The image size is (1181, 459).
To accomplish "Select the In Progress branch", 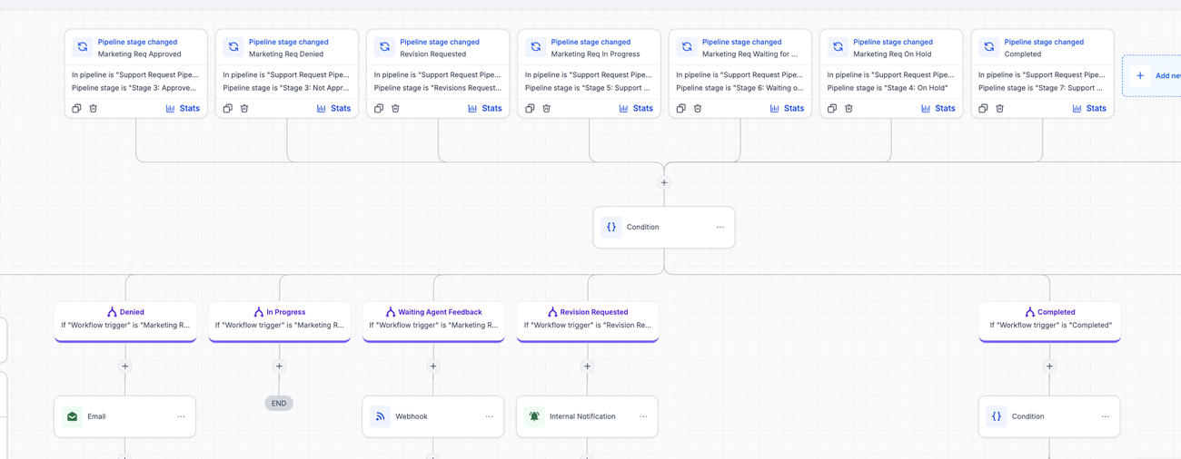I will (279, 321).
